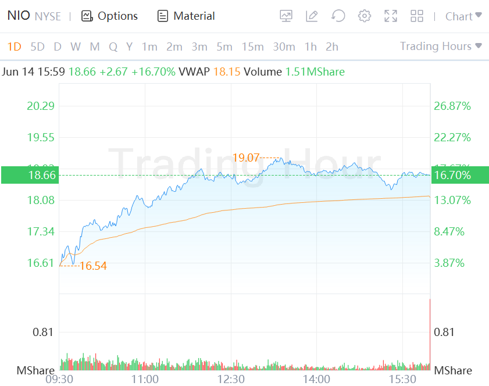The image size is (489, 386).
Task: Open chart settings gear icon
Action: (365, 16)
